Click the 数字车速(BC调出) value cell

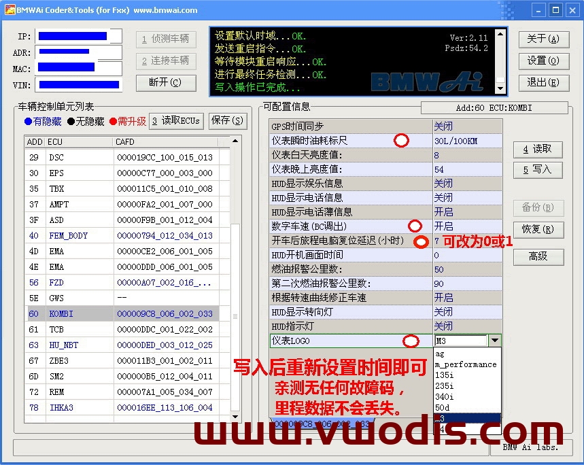click(x=466, y=226)
